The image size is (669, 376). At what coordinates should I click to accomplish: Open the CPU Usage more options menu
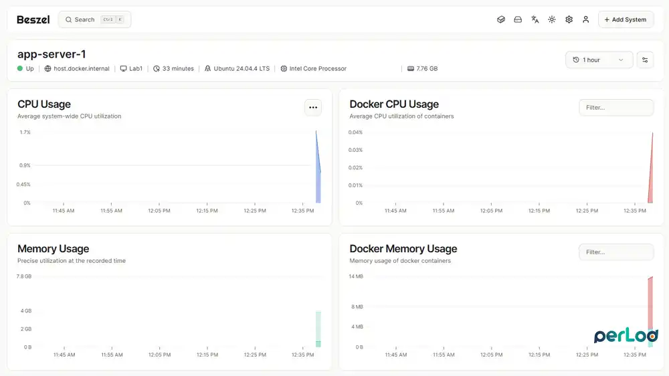tap(312, 108)
